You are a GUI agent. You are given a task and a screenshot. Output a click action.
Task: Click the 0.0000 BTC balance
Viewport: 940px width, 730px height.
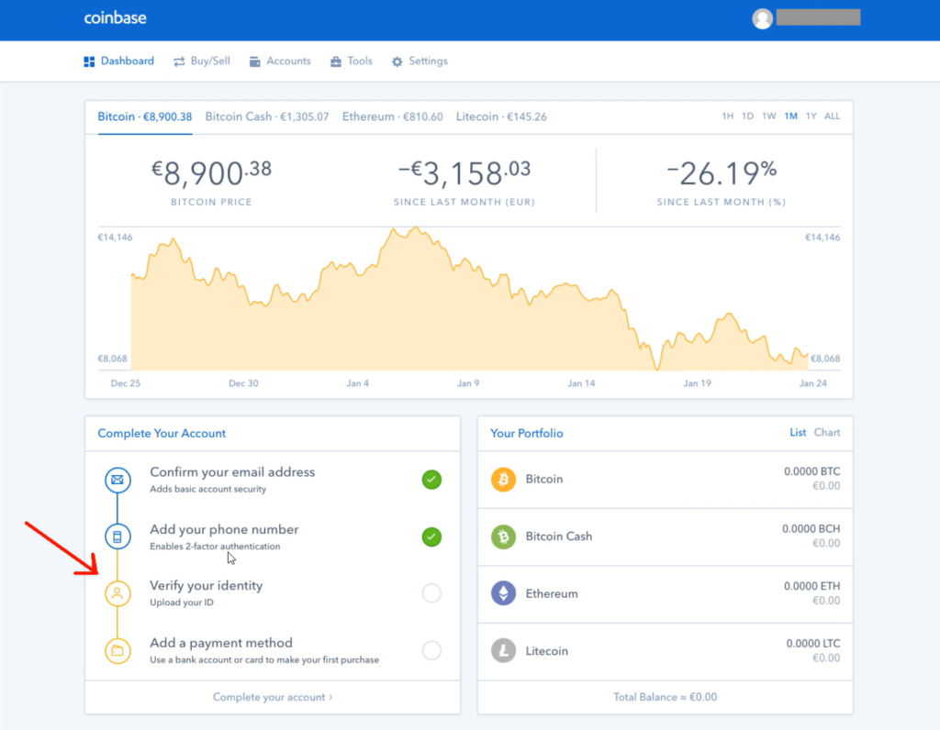[812, 471]
